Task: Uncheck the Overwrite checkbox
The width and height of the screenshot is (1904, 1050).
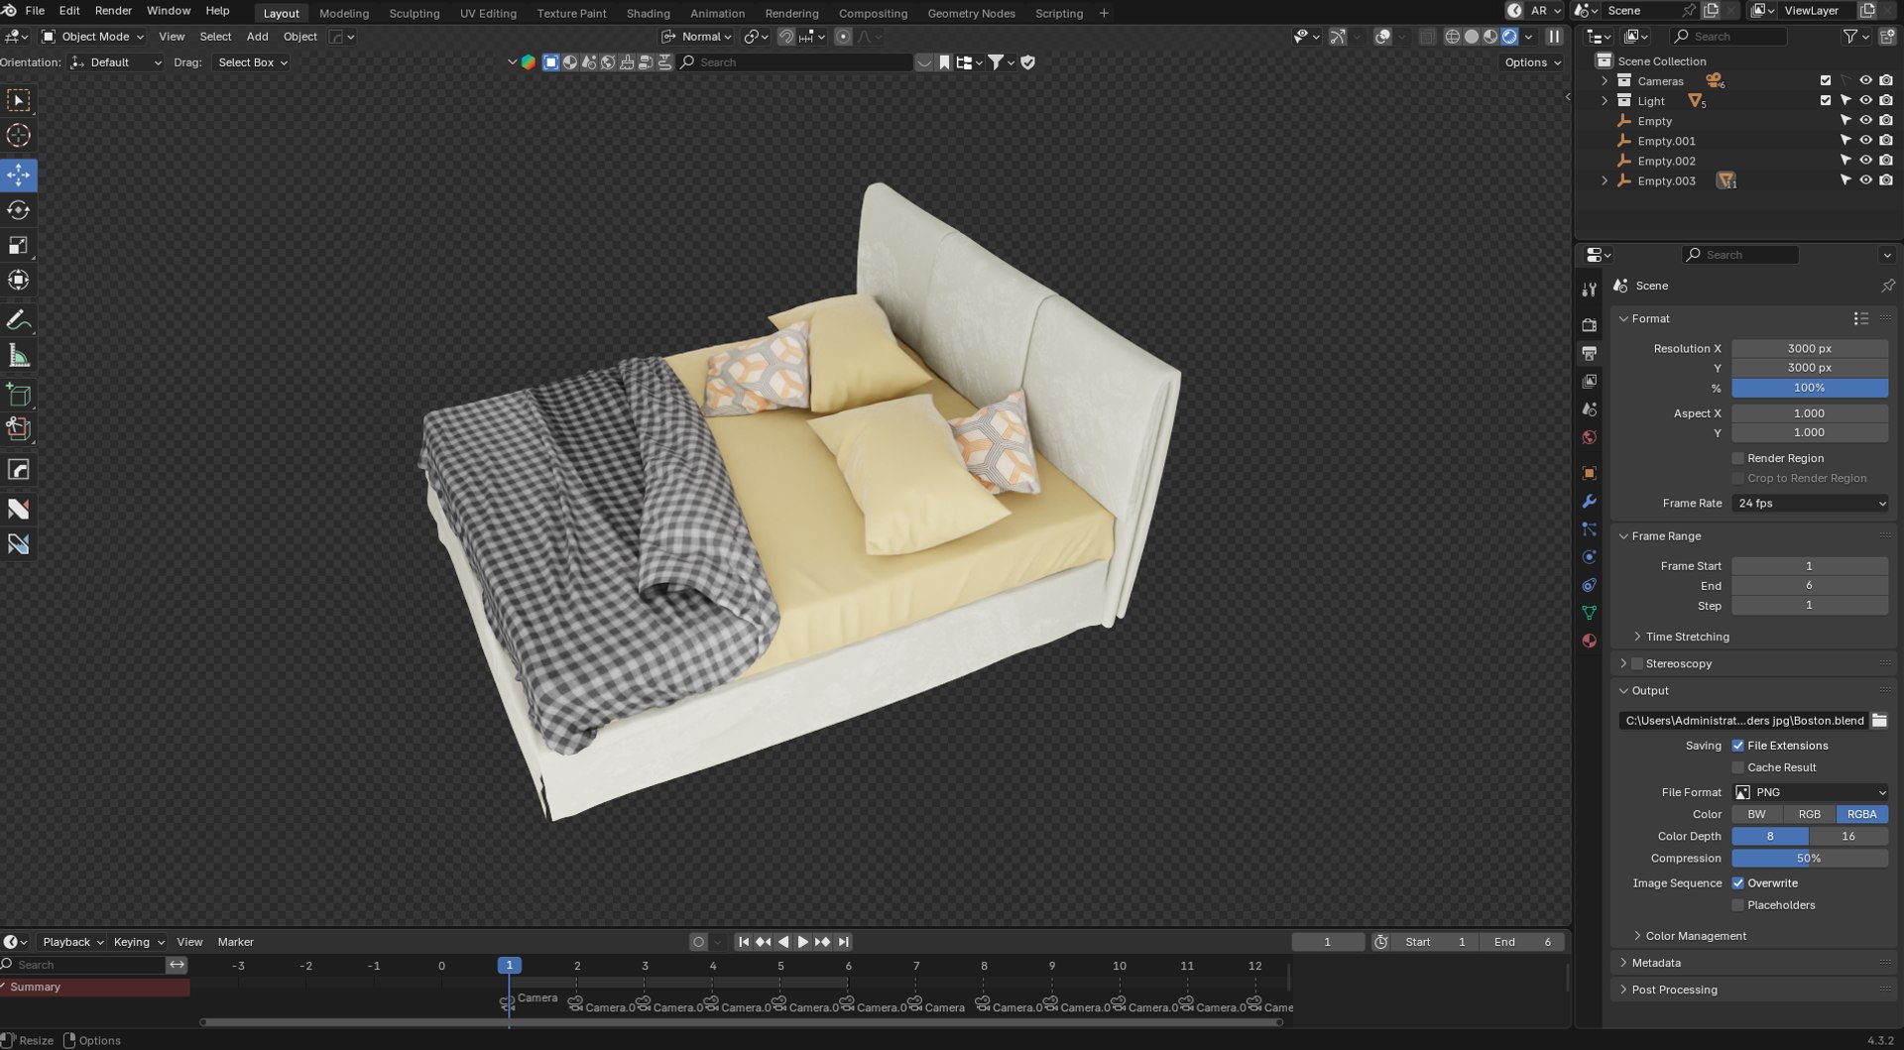Action: pos(1737,883)
